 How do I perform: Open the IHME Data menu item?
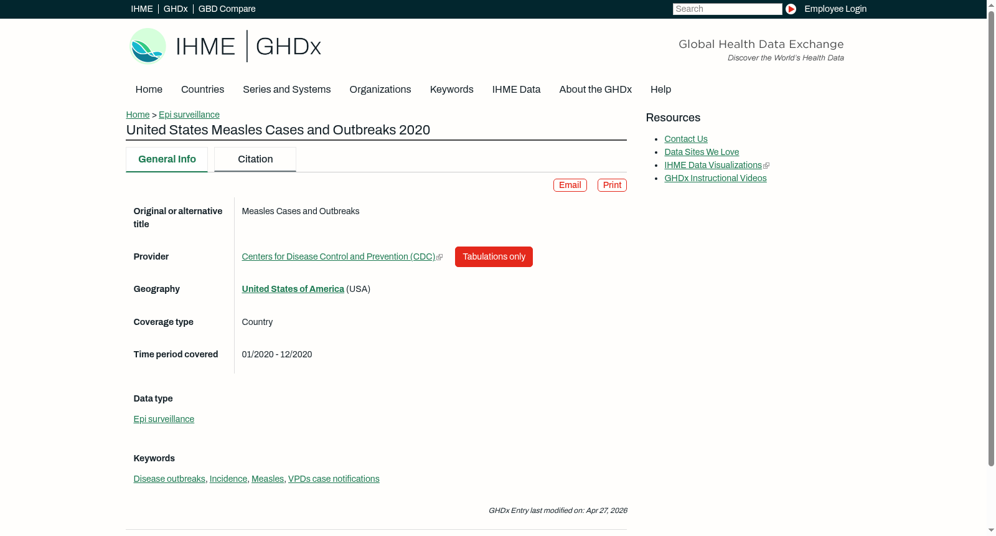(516, 90)
